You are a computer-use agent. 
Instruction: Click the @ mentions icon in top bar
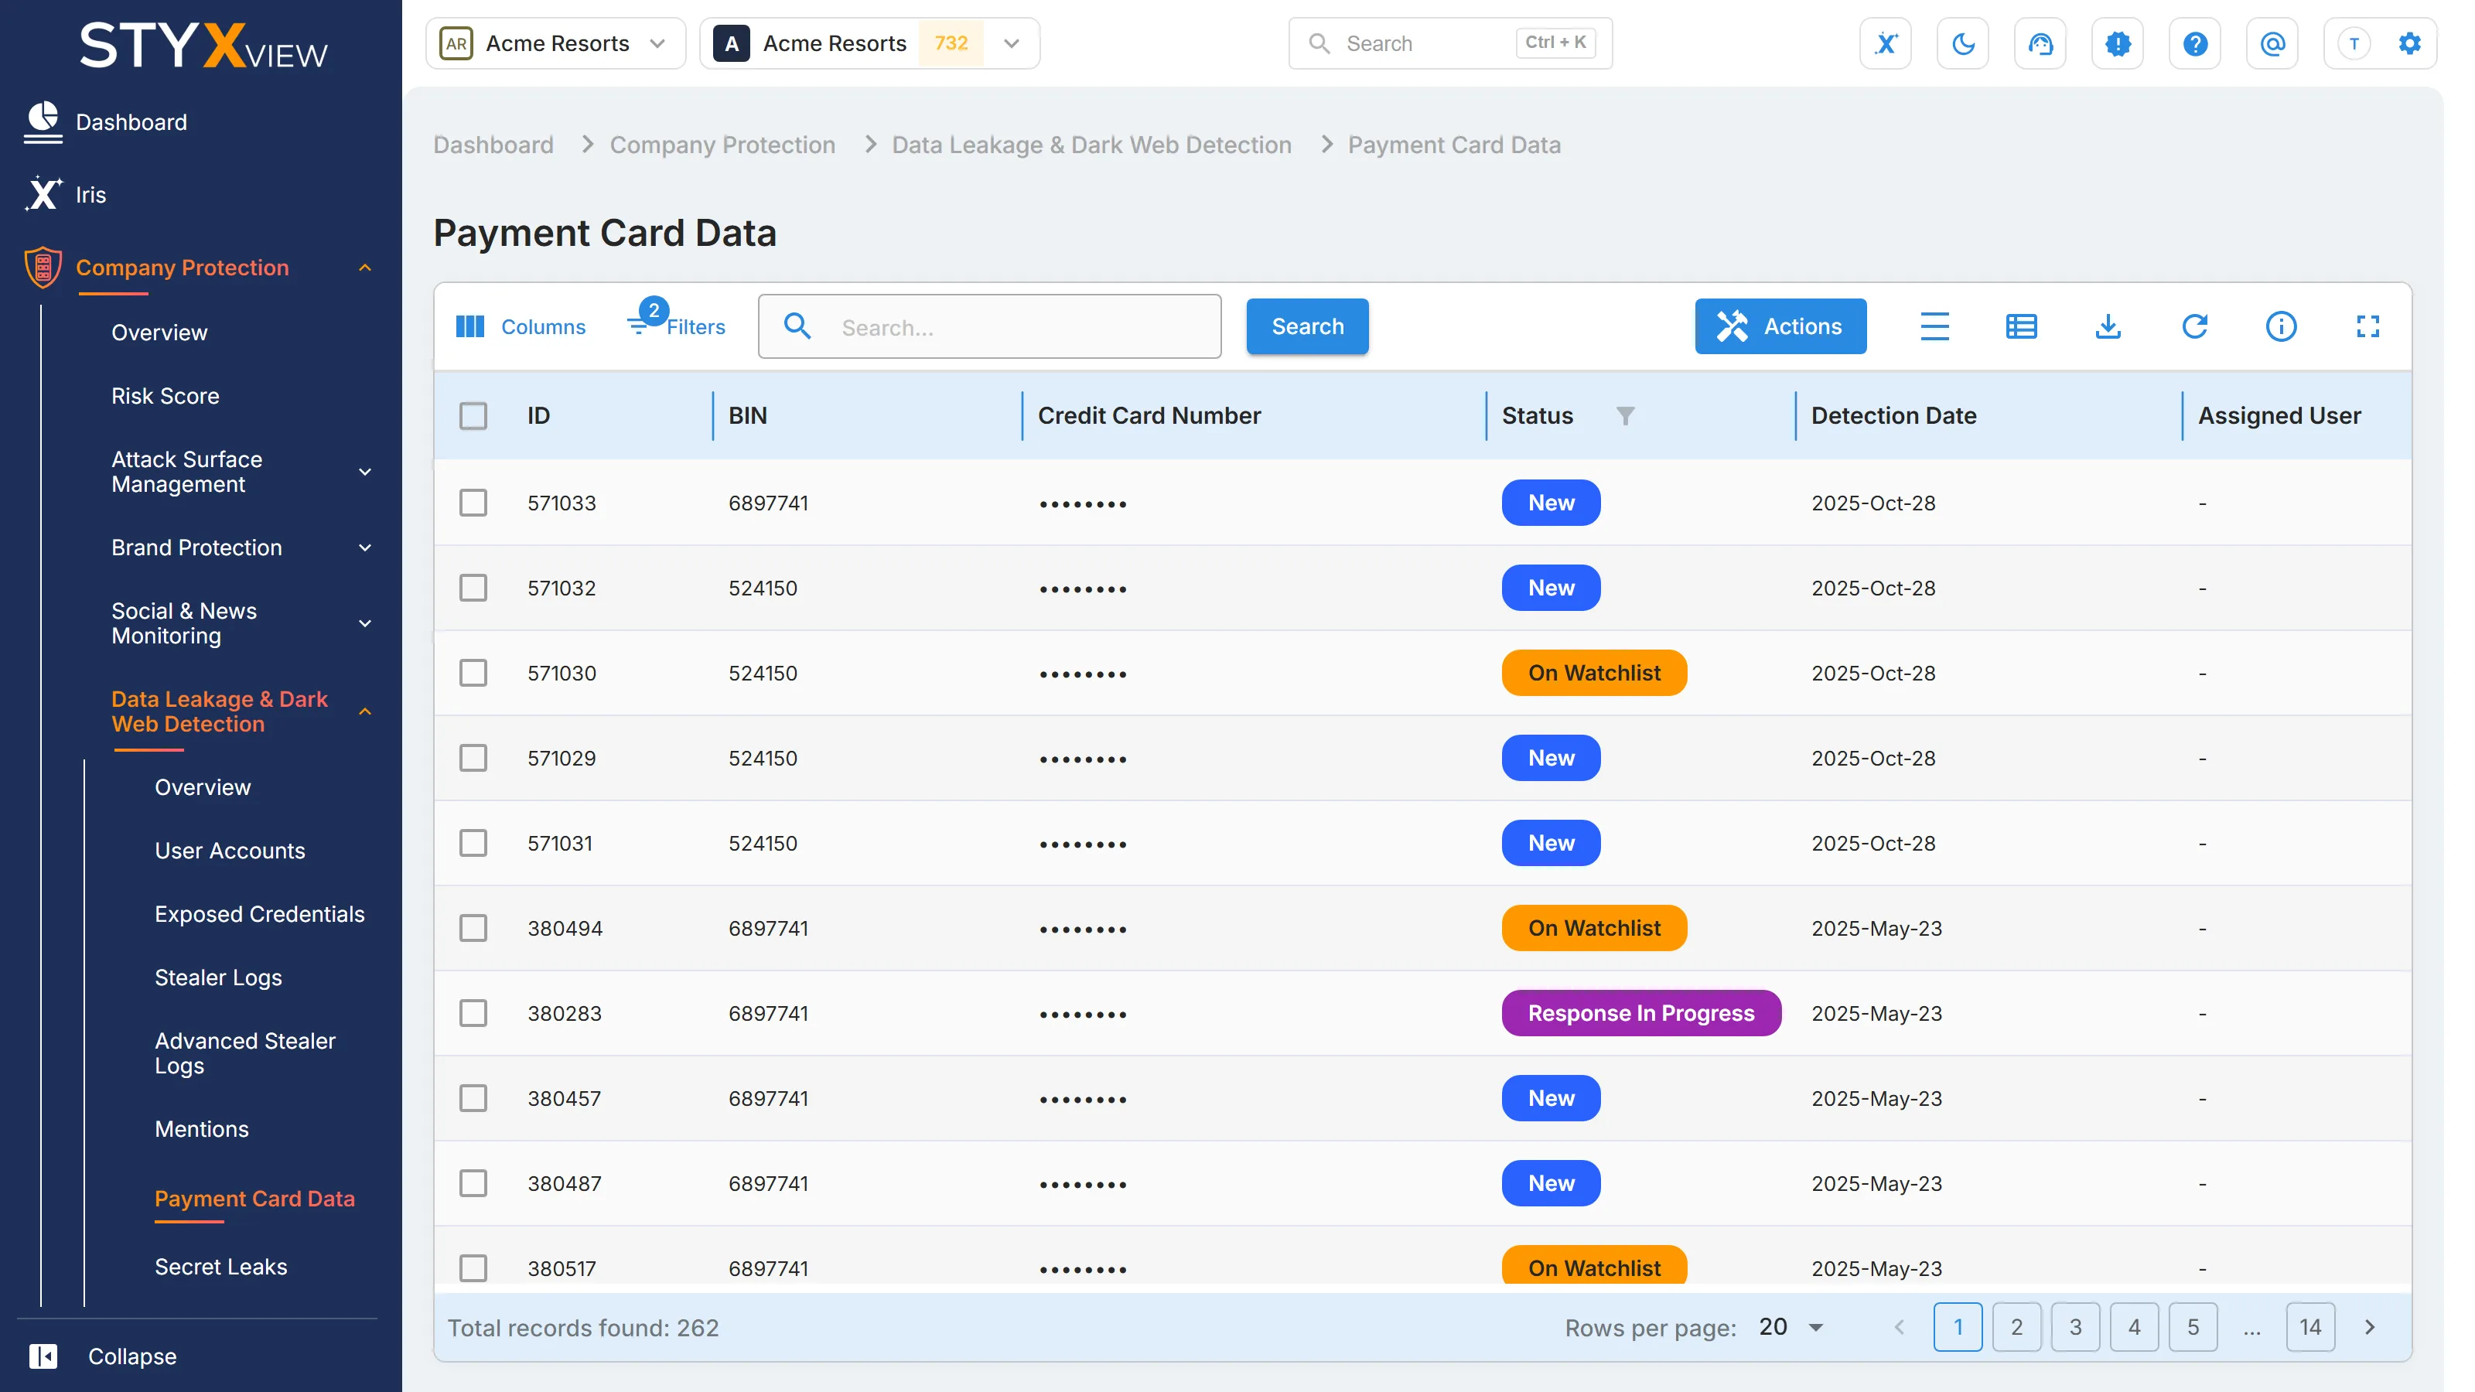tap(2272, 43)
